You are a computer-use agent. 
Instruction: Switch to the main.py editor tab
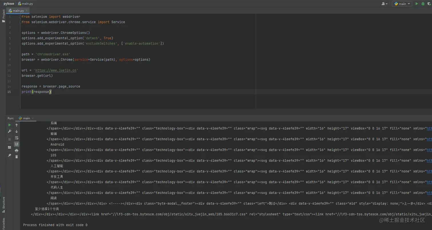point(18,11)
